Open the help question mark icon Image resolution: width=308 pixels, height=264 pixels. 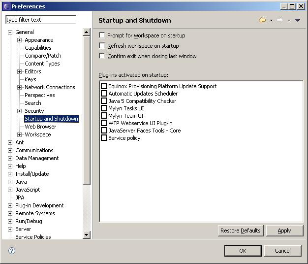click(12, 251)
